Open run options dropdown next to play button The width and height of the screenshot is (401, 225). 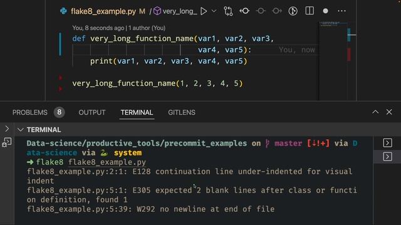click(x=214, y=11)
